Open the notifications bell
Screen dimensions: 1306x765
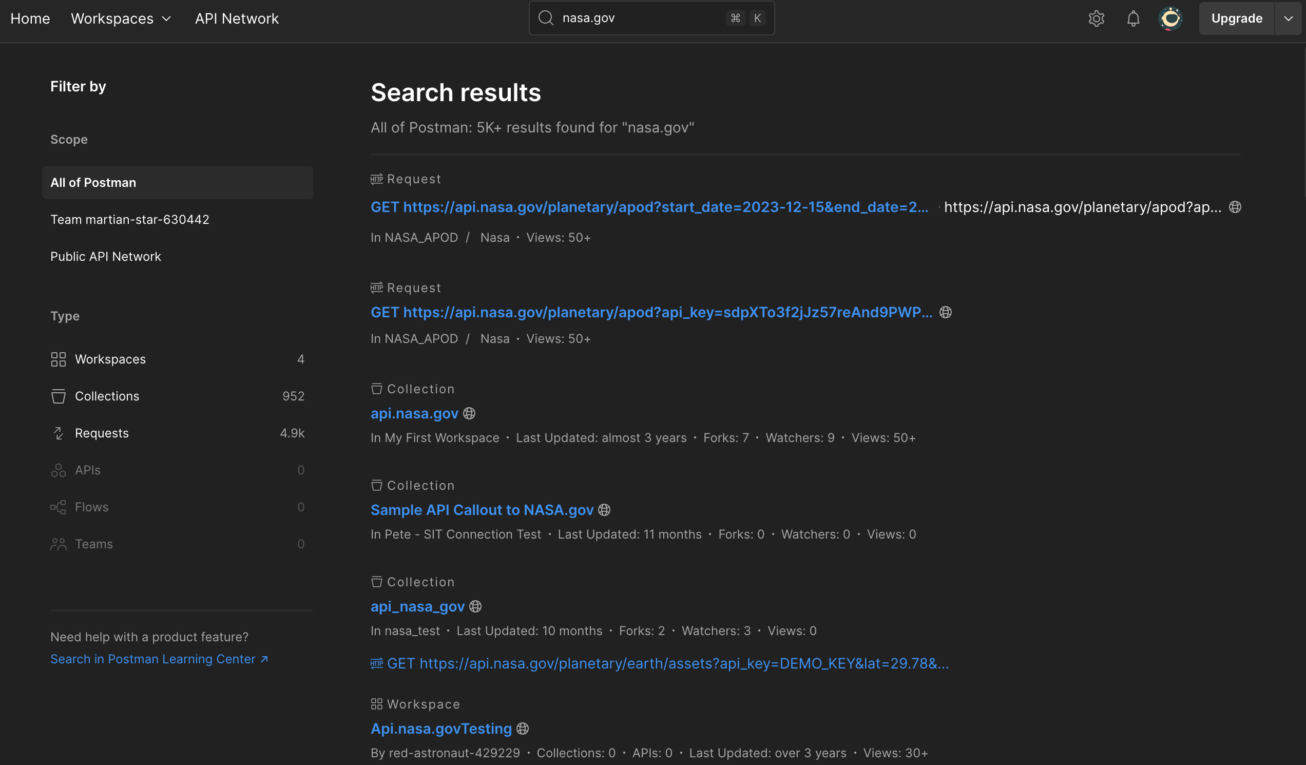1133,18
